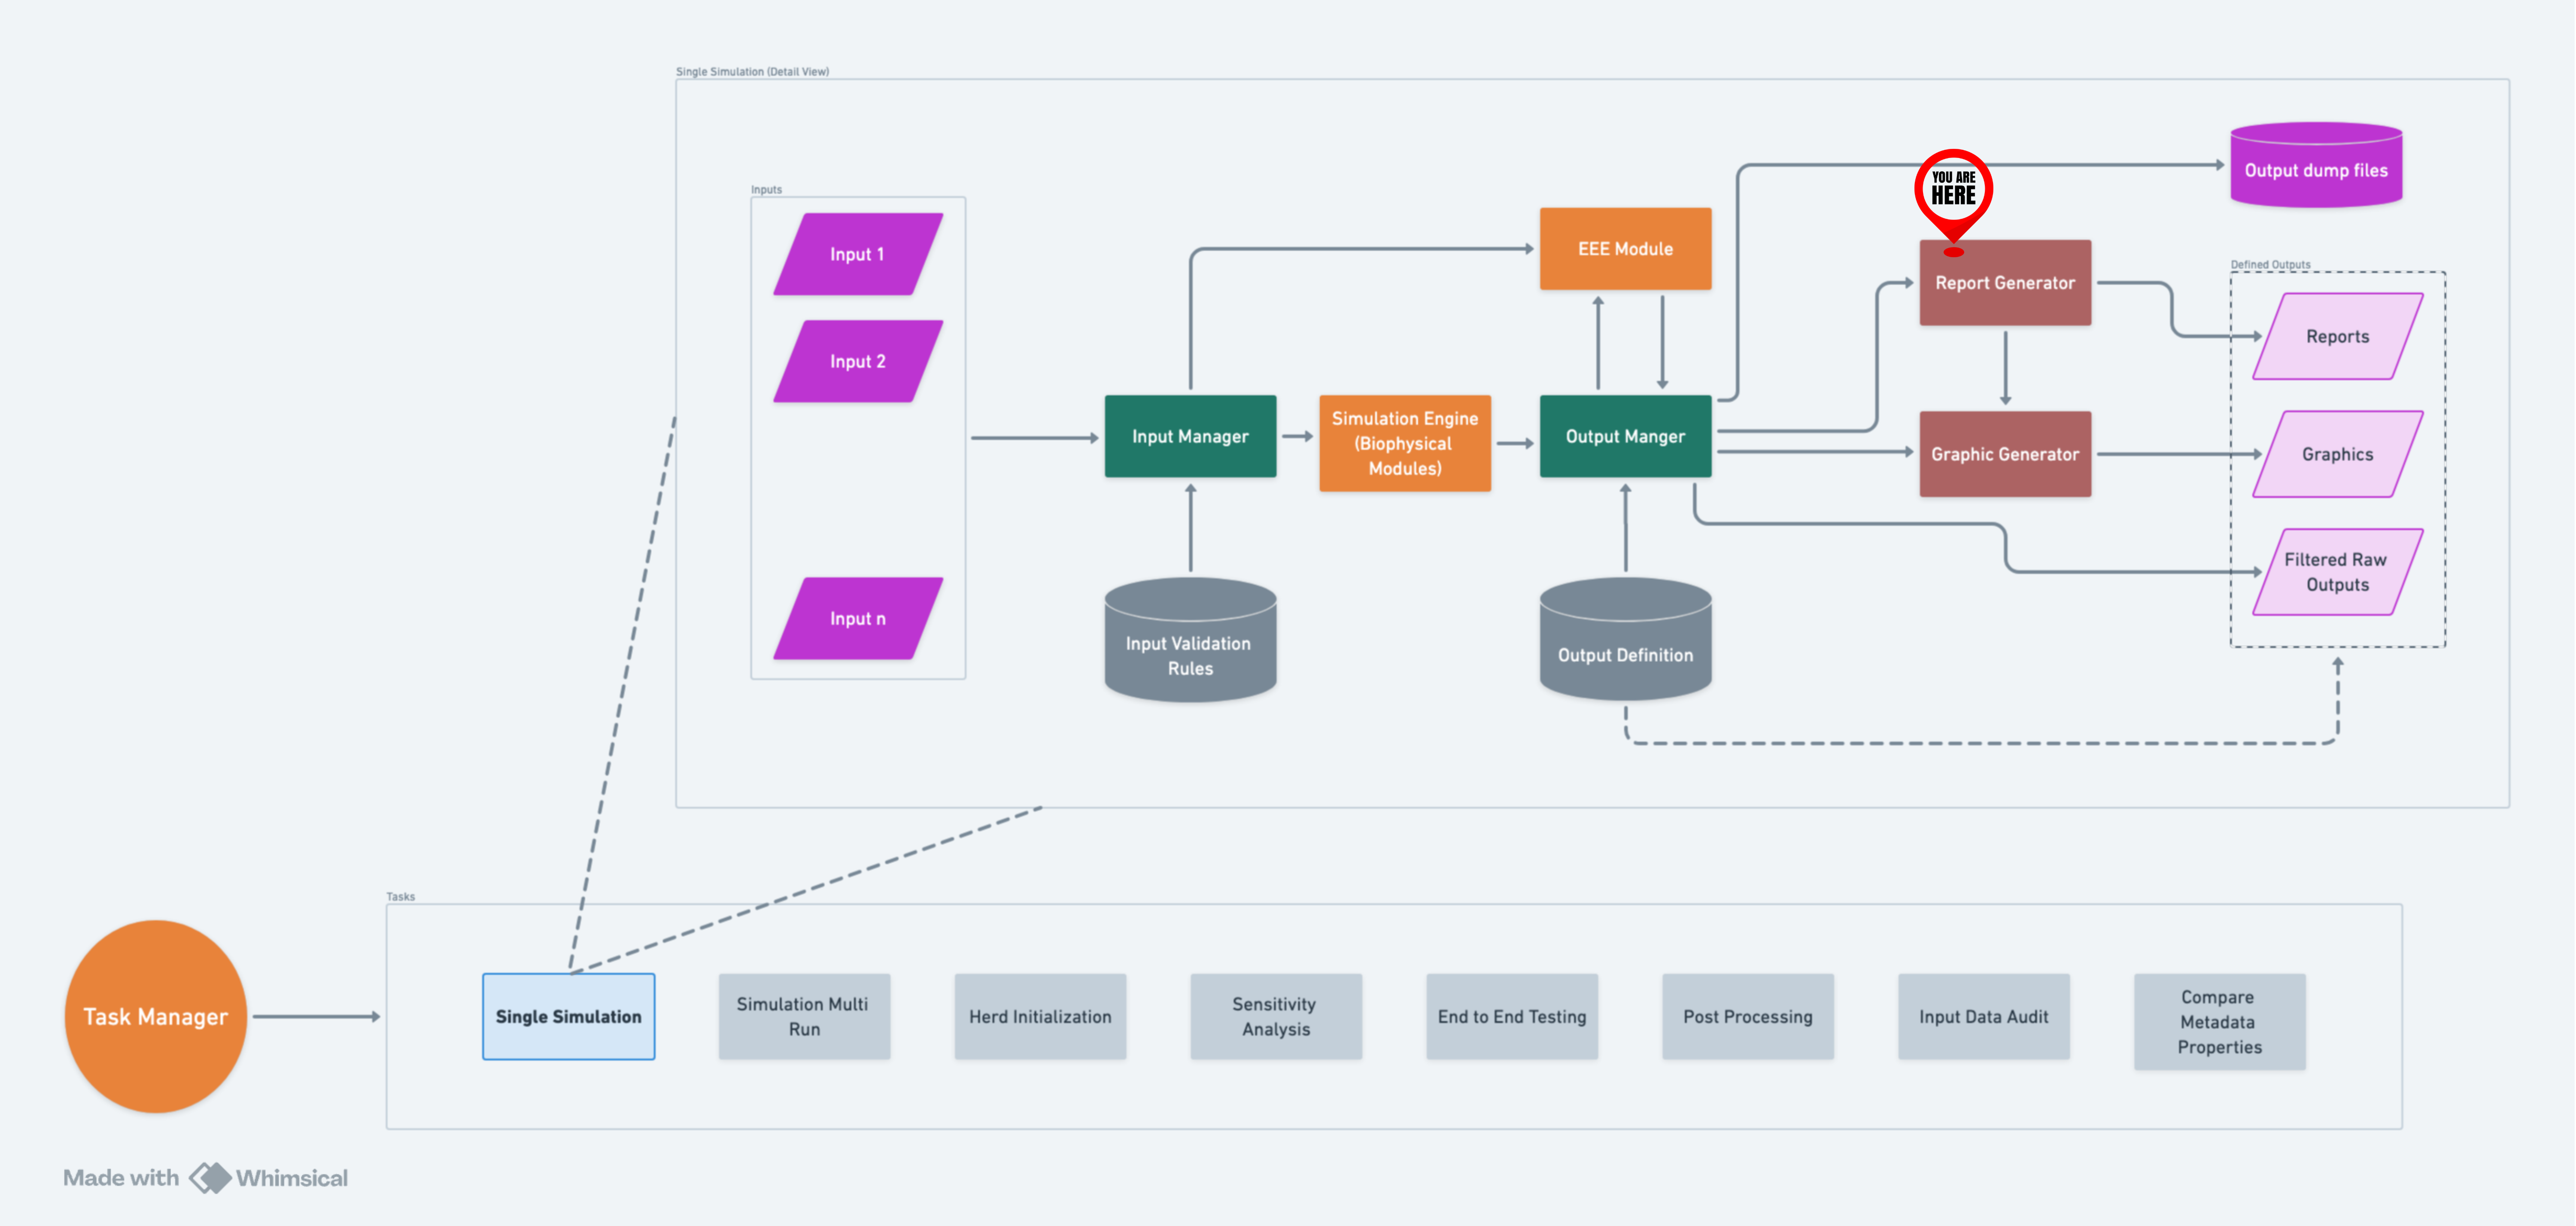This screenshot has width=2576, height=1226.
Task: Select the End to End Testing box
Action: tap(1512, 1016)
